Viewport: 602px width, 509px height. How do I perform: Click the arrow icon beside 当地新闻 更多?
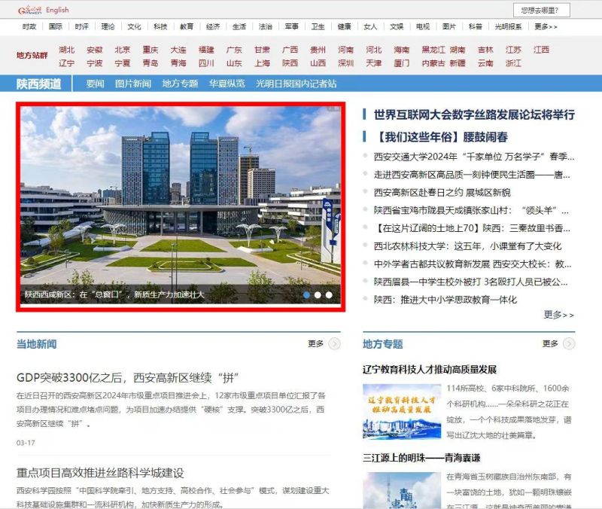pyautogui.click(x=334, y=344)
